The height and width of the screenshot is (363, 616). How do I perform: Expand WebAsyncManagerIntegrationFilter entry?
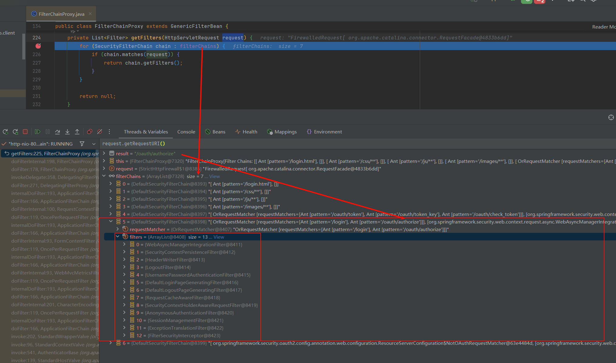coord(124,244)
